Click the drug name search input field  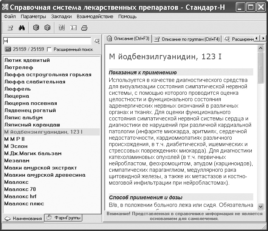[x=47, y=41]
